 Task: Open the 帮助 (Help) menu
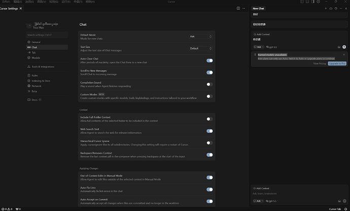(x=90, y=2)
